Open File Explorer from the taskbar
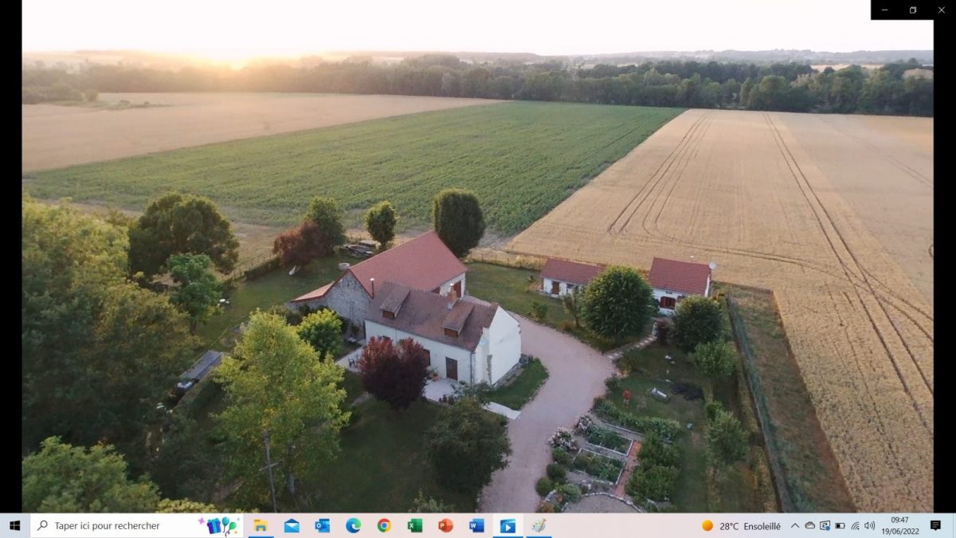 (261, 525)
